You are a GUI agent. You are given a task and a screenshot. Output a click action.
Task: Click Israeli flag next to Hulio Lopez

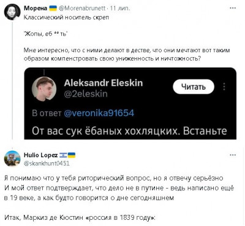click(63, 155)
